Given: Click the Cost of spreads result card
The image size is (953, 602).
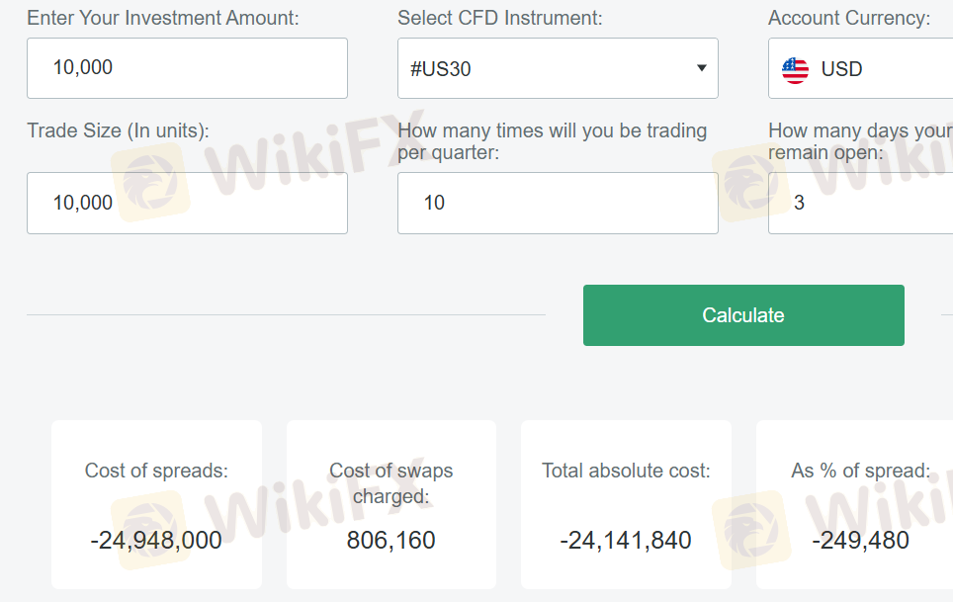Looking at the screenshot, I should coord(157,504).
